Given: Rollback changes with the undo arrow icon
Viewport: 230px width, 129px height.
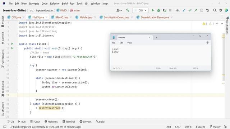Looking at the screenshot, I should [207, 10].
